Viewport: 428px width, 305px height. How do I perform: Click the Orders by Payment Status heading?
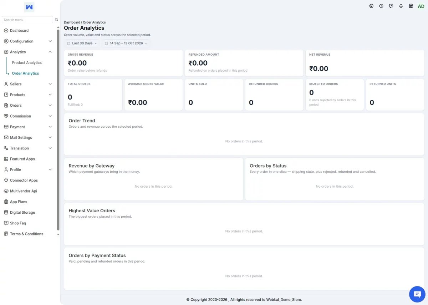[97, 256]
